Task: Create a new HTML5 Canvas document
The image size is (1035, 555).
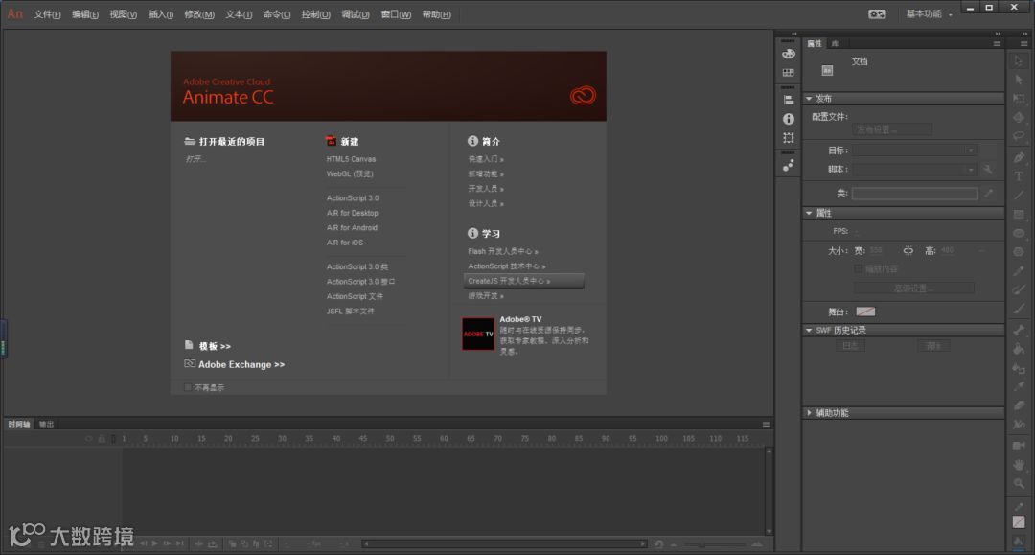Action: coord(351,159)
